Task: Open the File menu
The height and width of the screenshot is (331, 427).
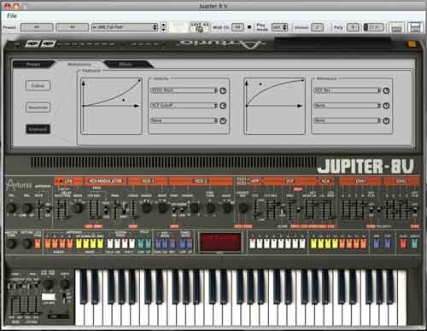Action: pyautogui.click(x=12, y=16)
